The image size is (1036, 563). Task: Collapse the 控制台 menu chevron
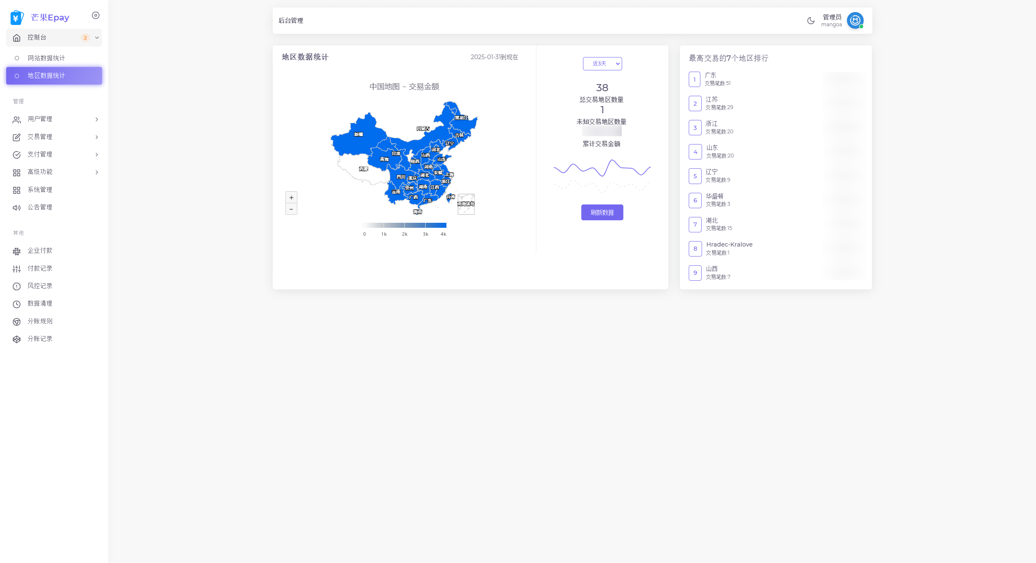click(x=97, y=37)
